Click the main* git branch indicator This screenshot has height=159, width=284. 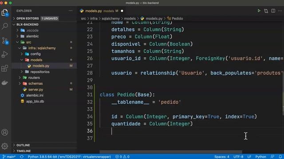tap(9, 157)
